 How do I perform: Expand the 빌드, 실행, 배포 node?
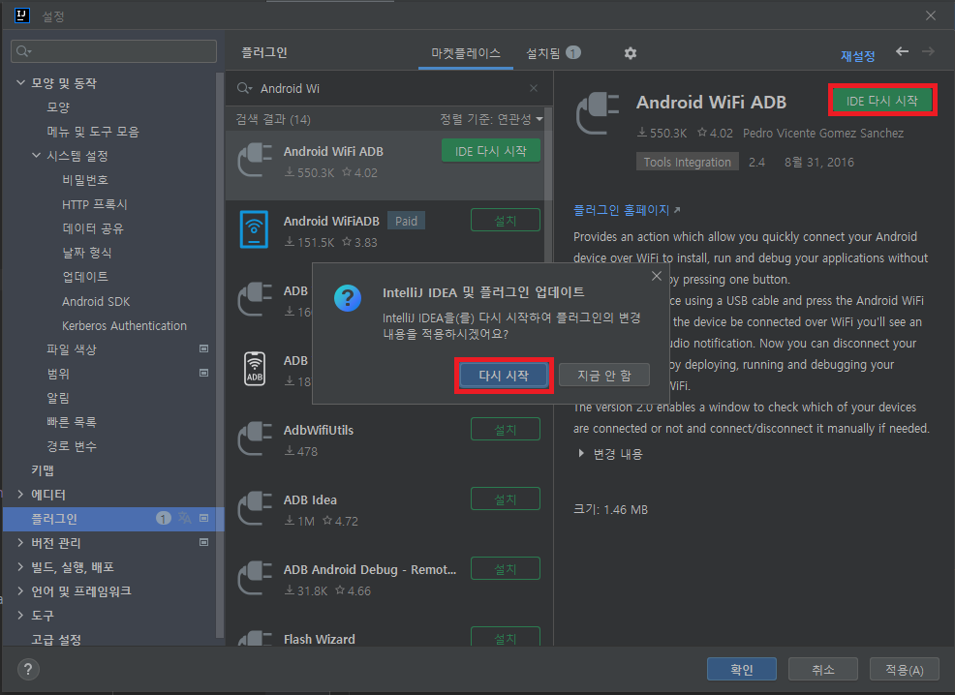[20, 566]
